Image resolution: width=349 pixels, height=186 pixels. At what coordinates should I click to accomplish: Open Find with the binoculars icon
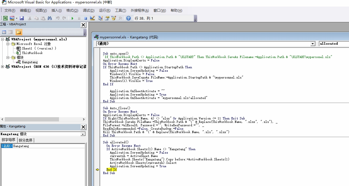click(x=50, y=18)
